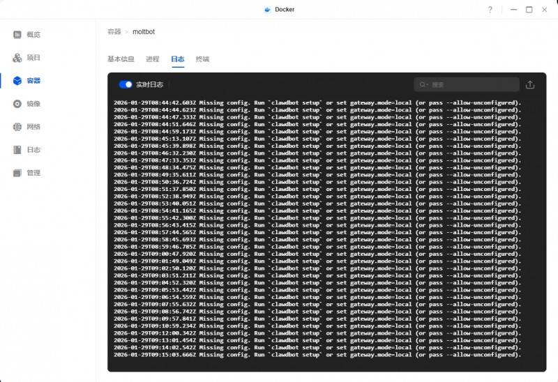Click the search magnifier icon
The height and width of the screenshot is (382, 558).
coord(423,84)
